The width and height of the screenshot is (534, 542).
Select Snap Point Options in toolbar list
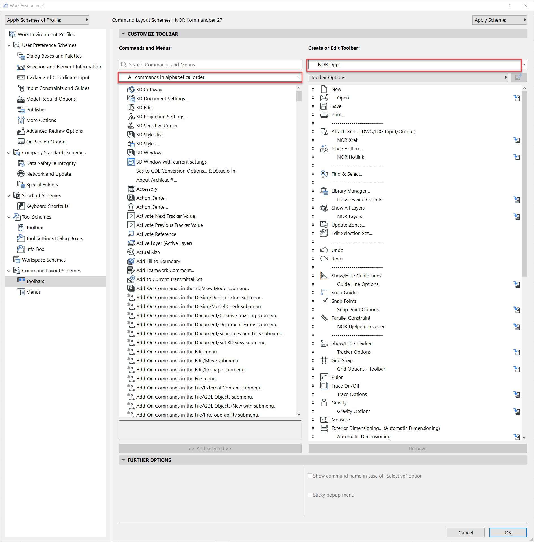358,310
